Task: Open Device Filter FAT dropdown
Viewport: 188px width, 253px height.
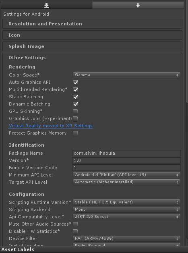Action: pyautogui.click(x=126, y=238)
